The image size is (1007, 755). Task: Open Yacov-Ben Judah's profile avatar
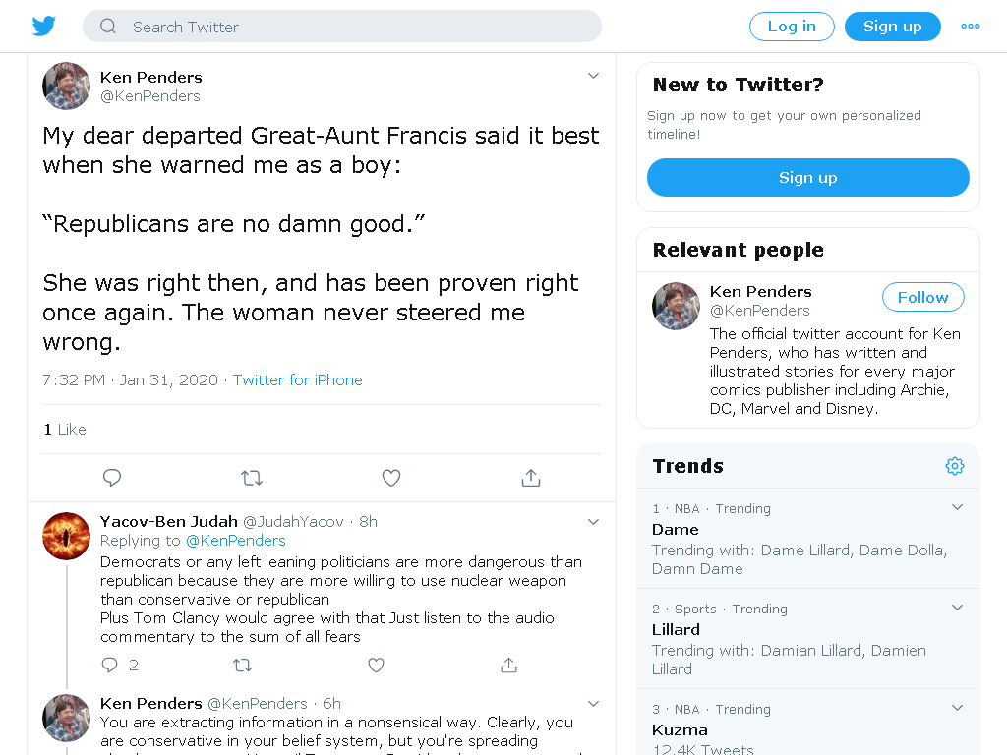coord(66,536)
